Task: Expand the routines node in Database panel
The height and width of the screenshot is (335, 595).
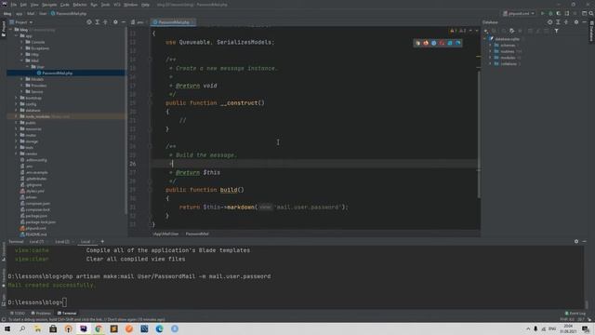Action: tap(491, 51)
